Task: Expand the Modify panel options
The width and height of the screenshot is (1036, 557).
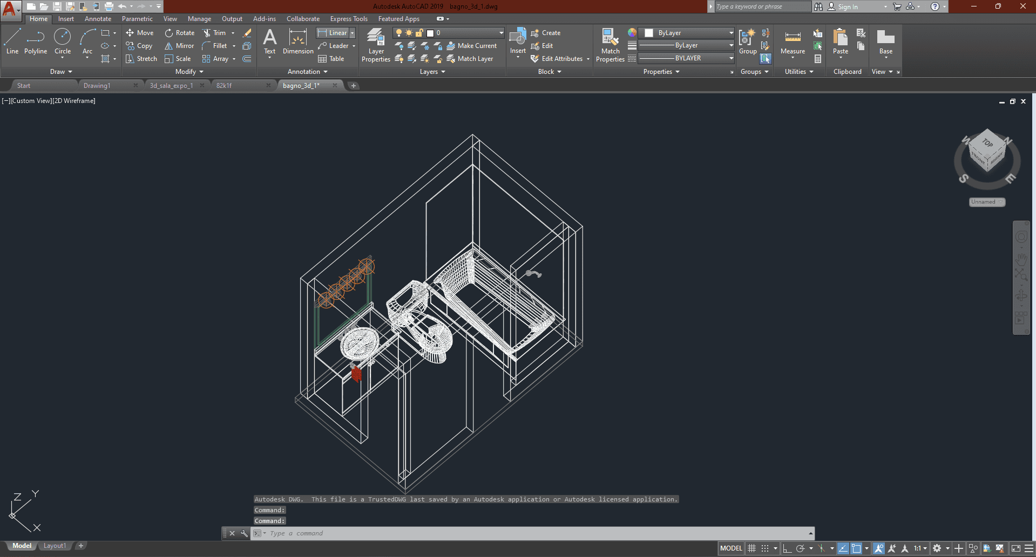Action: (189, 72)
